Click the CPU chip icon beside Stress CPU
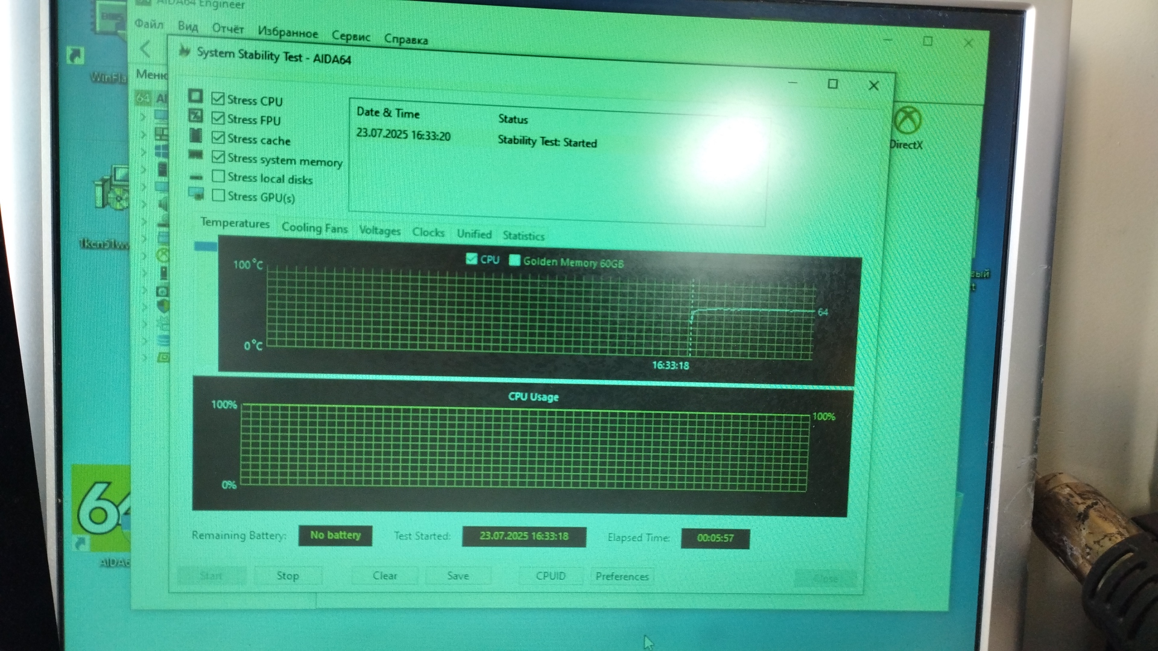The image size is (1158, 651). 195,96
